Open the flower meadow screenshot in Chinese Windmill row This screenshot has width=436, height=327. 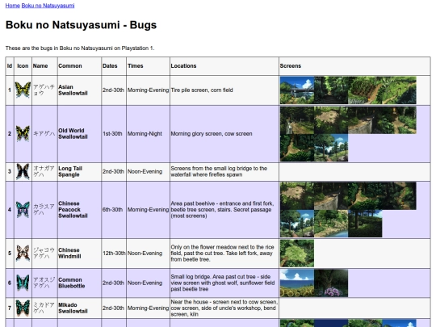(297, 254)
